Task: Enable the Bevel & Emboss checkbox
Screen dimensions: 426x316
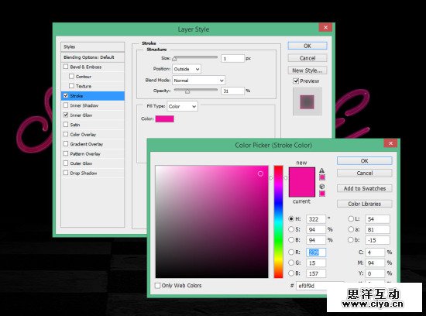Action: 66,67
